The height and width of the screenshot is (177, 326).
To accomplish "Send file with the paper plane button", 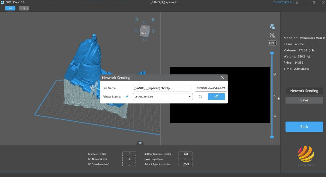I will pyautogui.click(x=216, y=96).
